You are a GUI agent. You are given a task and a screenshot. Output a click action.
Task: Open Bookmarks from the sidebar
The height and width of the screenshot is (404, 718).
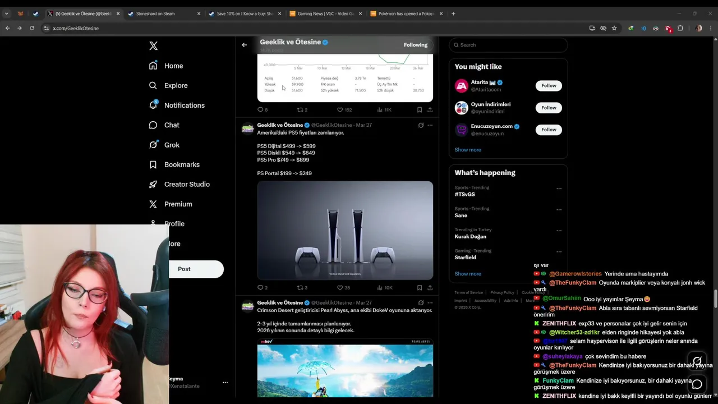tap(174, 164)
